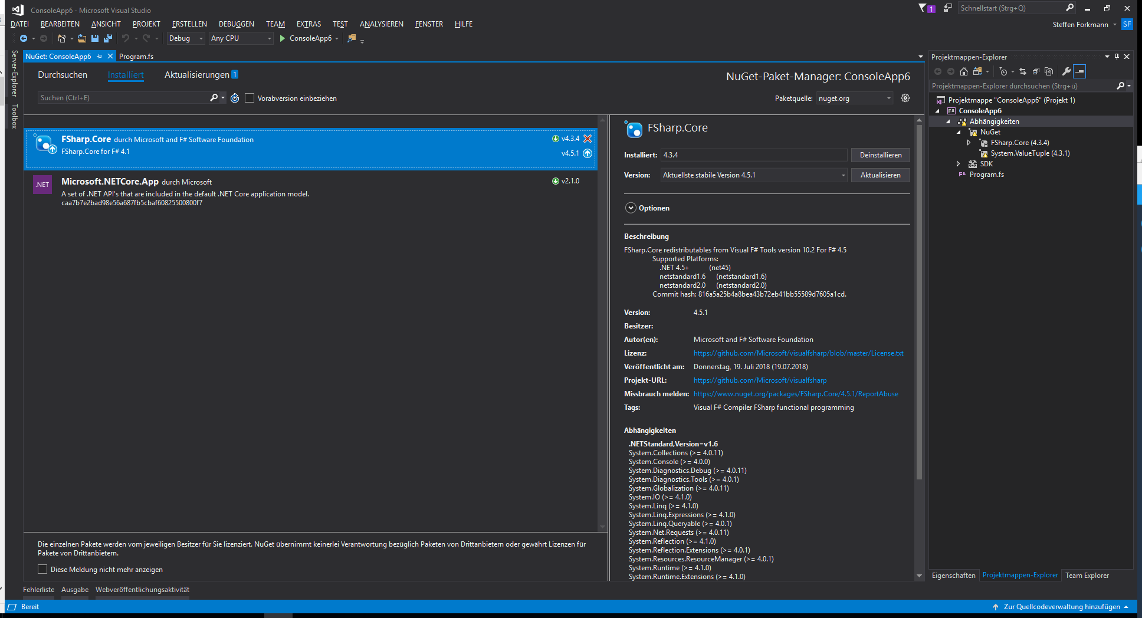Click the Undo toolbar icon
The width and height of the screenshot is (1142, 618).
pos(126,38)
